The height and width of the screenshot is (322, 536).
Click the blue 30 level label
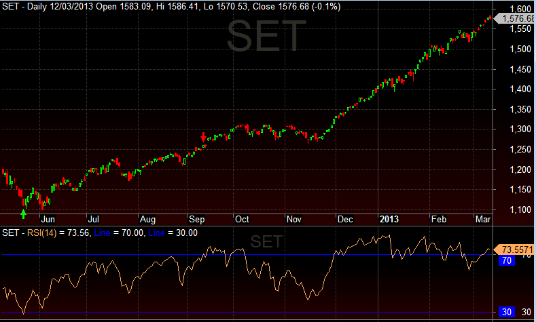[x=507, y=312]
